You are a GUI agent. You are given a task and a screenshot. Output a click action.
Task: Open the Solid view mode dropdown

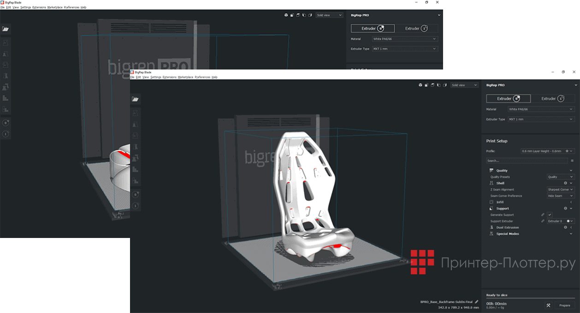[464, 85]
